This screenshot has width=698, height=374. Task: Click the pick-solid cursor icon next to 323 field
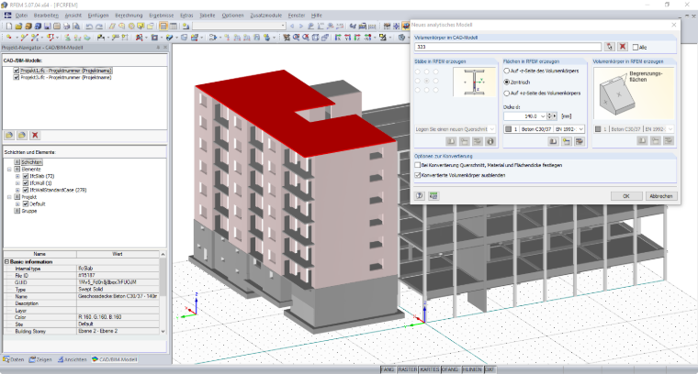pos(610,47)
